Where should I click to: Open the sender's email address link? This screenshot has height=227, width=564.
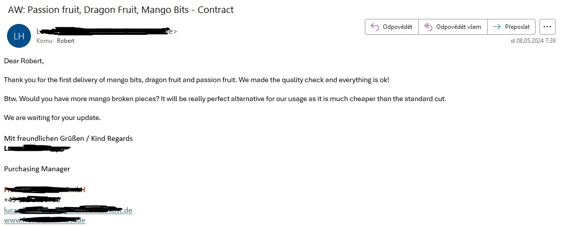(x=68, y=210)
